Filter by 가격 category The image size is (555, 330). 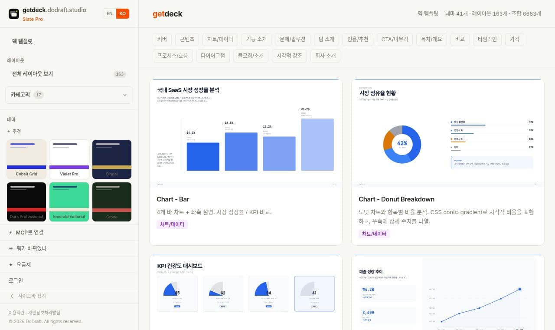(x=515, y=40)
